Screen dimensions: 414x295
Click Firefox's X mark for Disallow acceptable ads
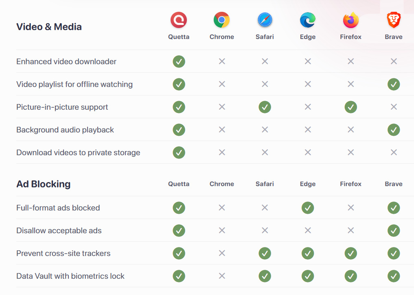[x=350, y=231]
